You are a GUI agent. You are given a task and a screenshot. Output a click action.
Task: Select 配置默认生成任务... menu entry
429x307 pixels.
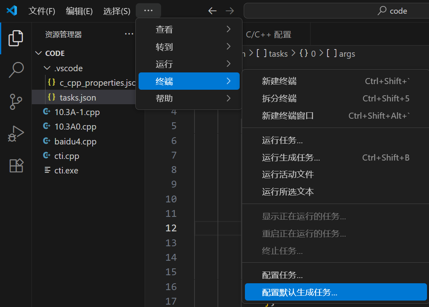click(x=335, y=292)
